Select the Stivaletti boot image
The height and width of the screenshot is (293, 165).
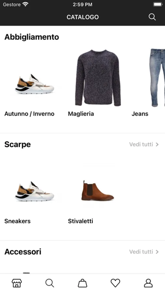click(98, 191)
